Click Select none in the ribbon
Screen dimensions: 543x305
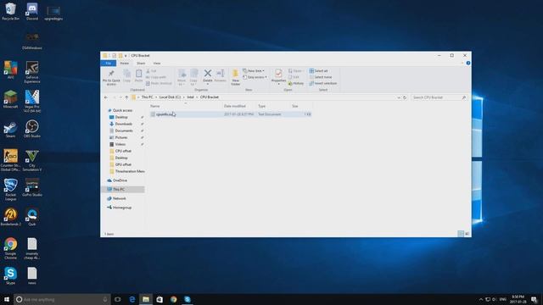point(321,77)
